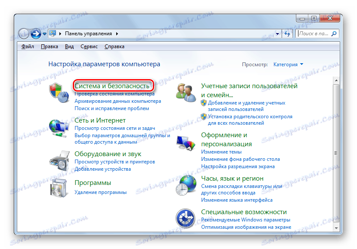Open Учетные записи пользователей category

pyautogui.click(x=249, y=90)
